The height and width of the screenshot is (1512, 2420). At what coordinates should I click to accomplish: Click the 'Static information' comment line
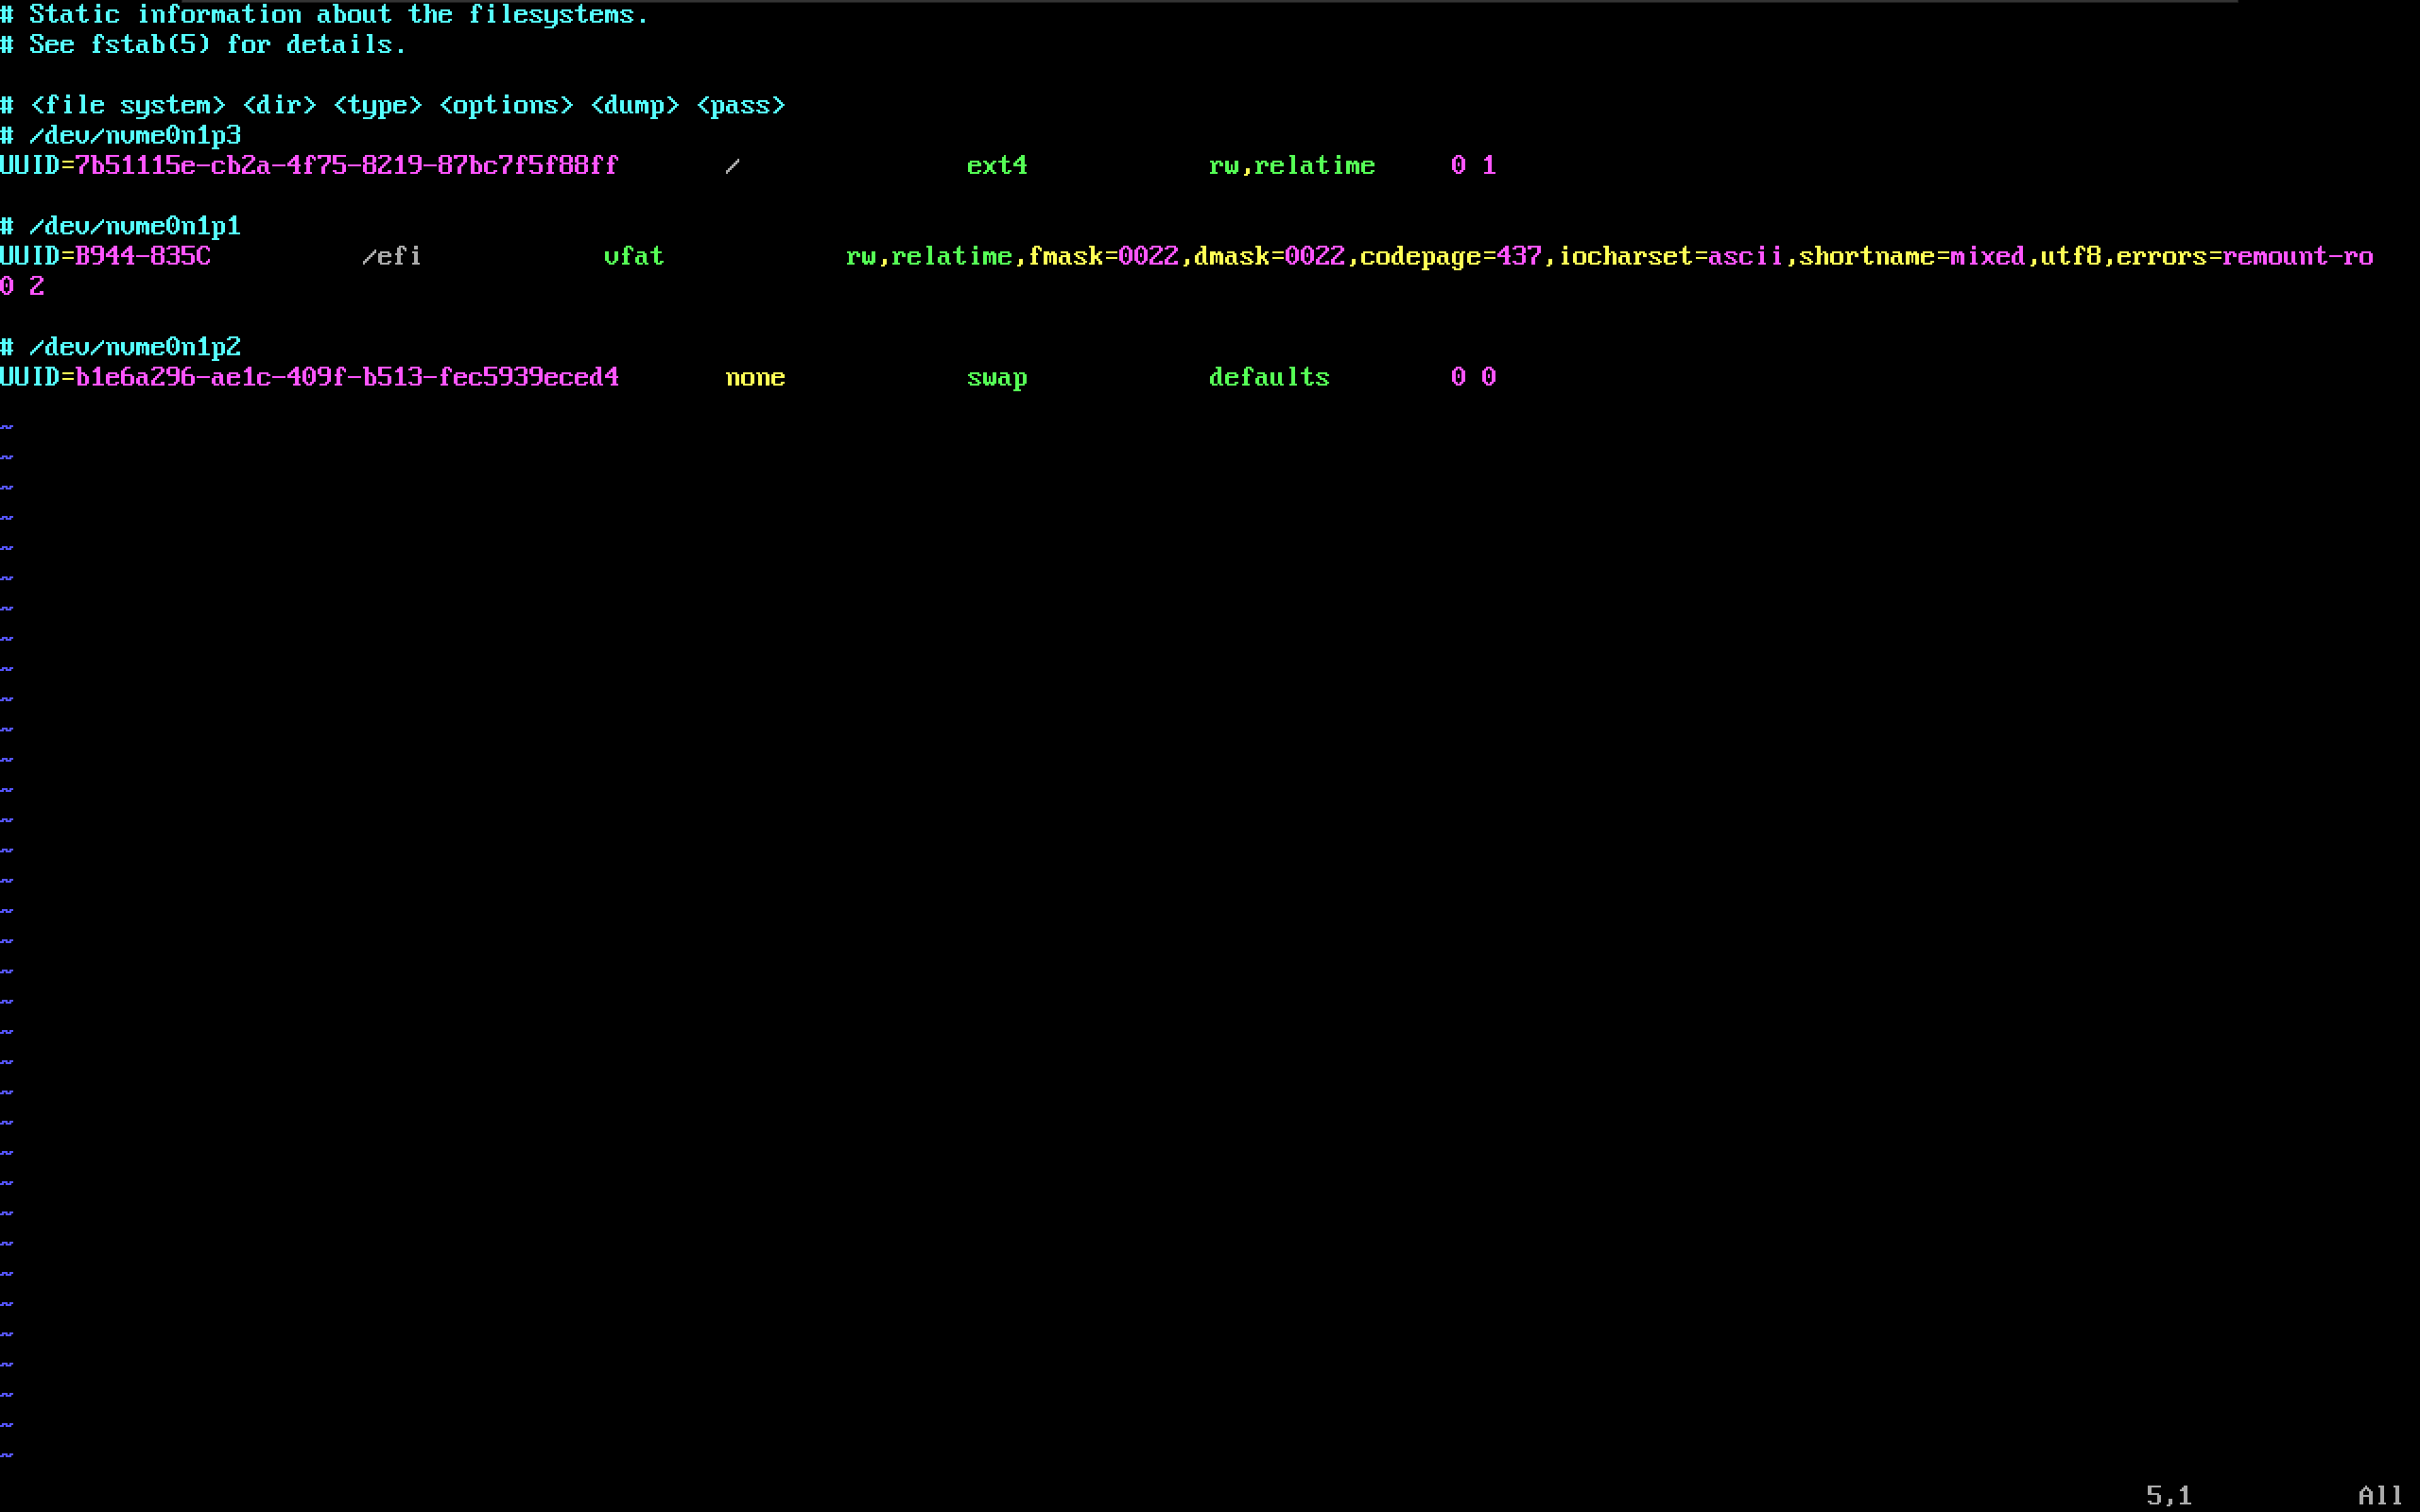click(323, 15)
